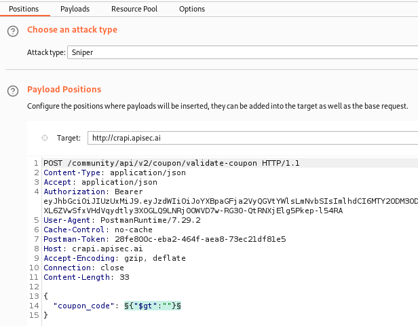Click the POST request line in editor
418x326 pixels.
pyautogui.click(x=171, y=163)
